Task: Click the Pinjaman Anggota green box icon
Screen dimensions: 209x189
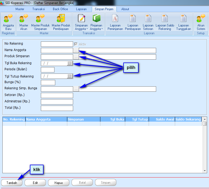Action: (96, 18)
